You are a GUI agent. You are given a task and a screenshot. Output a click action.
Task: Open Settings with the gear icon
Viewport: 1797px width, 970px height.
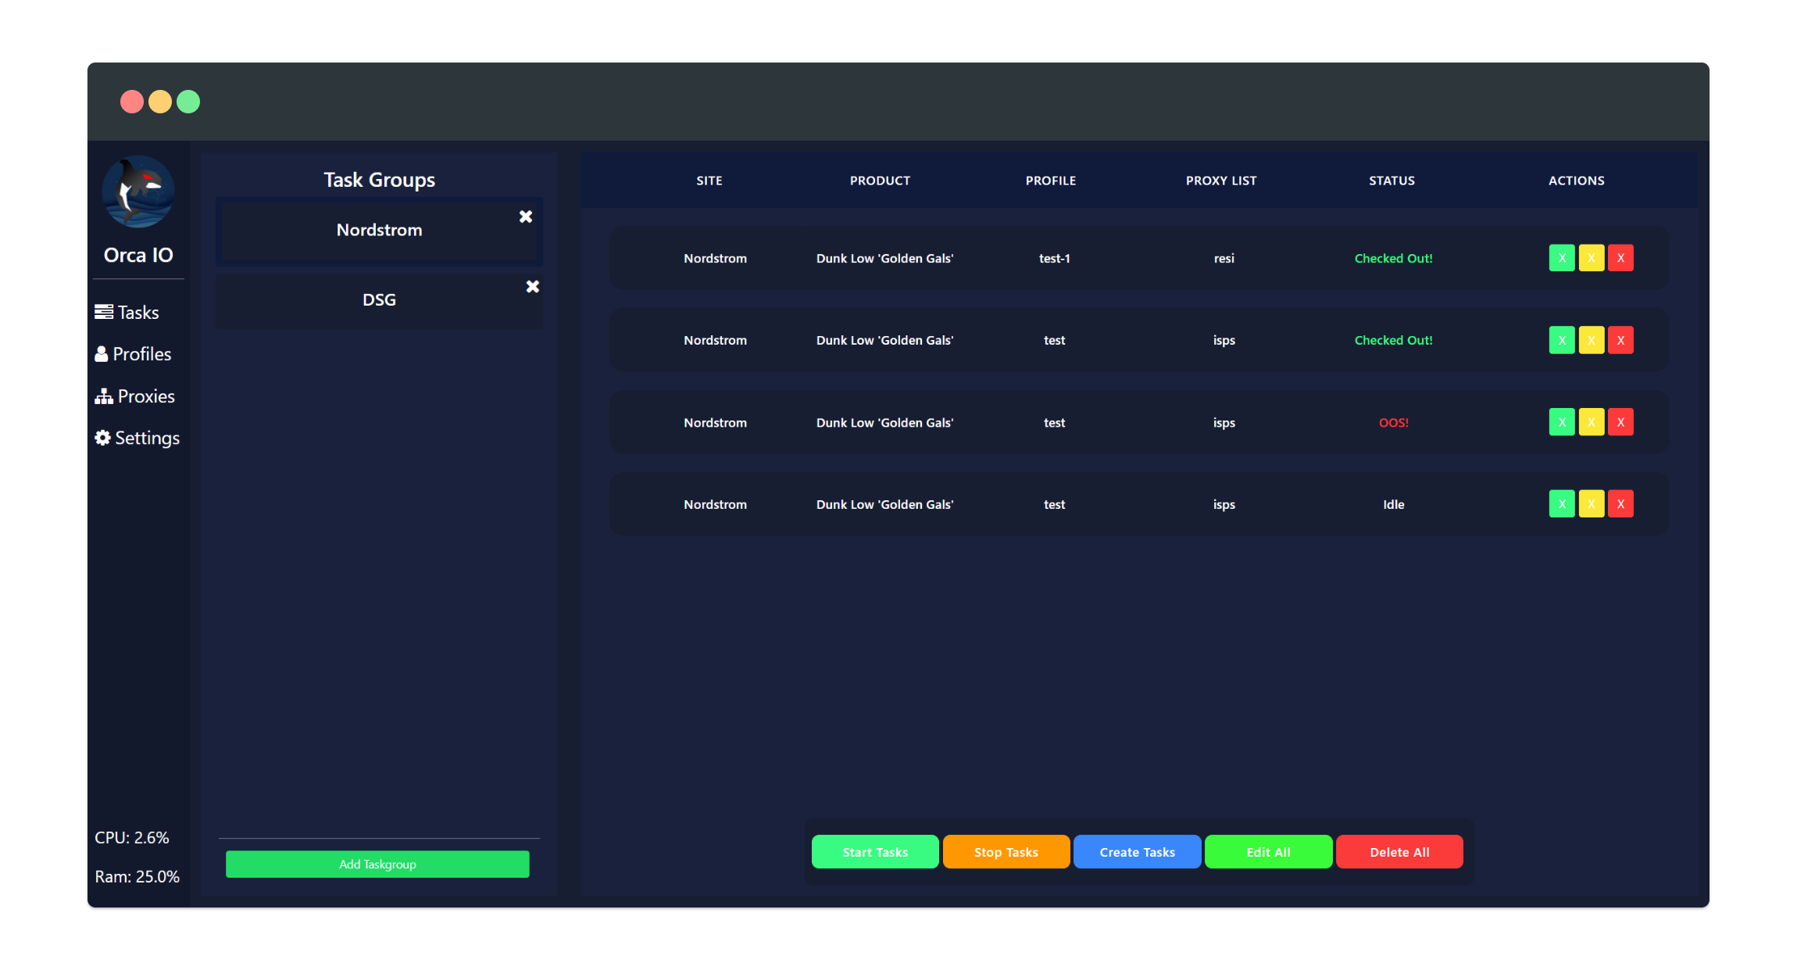[137, 438]
